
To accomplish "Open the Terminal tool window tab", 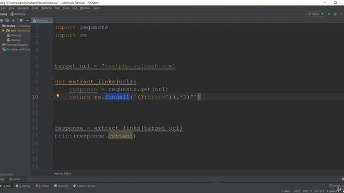I will (x=61, y=186).
